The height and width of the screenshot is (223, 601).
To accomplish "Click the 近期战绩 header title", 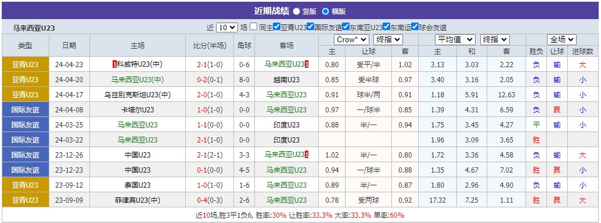I will (271, 11).
